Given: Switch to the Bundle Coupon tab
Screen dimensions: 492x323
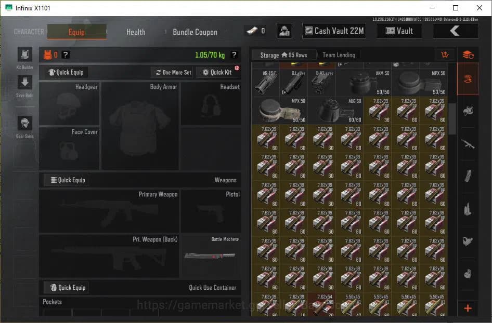Looking at the screenshot, I should [x=195, y=32].
